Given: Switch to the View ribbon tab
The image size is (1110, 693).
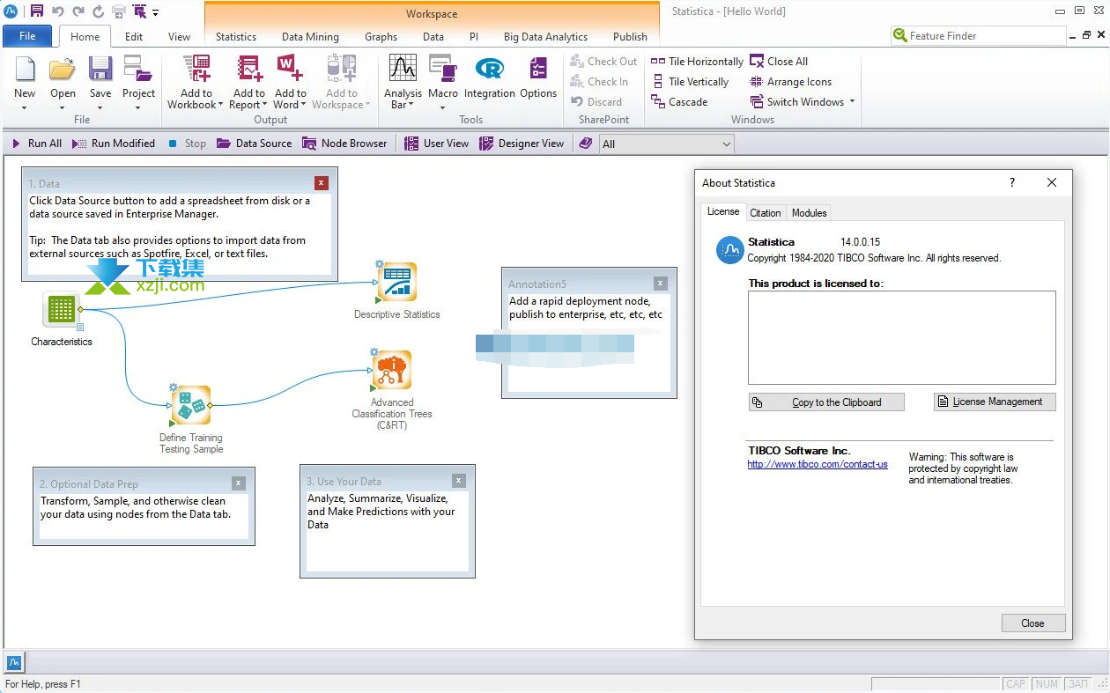Looking at the screenshot, I should tap(179, 37).
